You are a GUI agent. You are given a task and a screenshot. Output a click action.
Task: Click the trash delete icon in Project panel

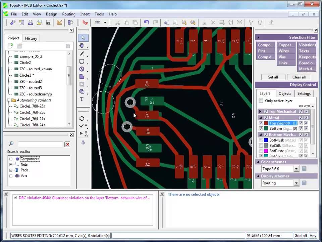[x=68, y=46]
